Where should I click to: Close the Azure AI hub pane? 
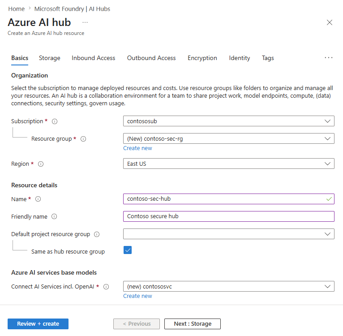tap(330, 22)
